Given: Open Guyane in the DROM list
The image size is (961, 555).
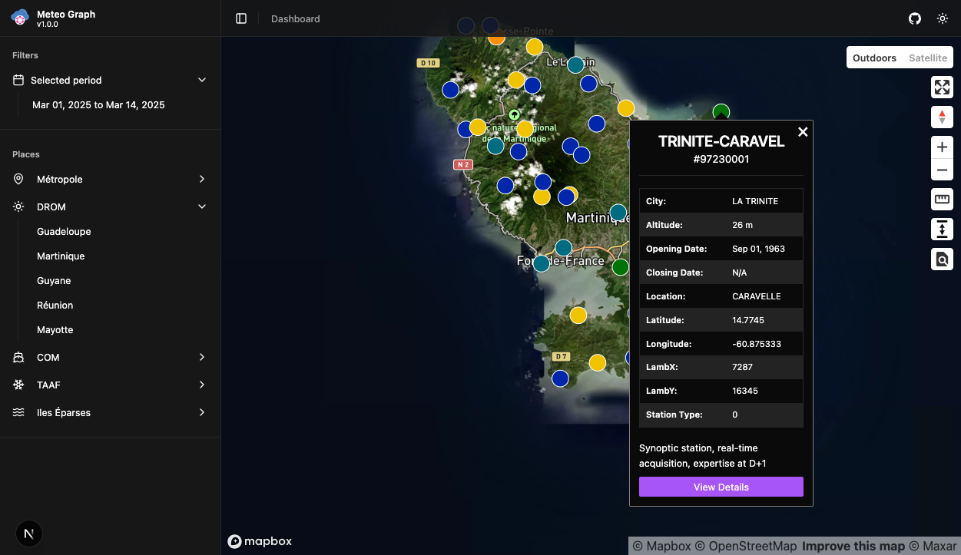Looking at the screenshot, I should pyautogui.click(x=54, y=280).
